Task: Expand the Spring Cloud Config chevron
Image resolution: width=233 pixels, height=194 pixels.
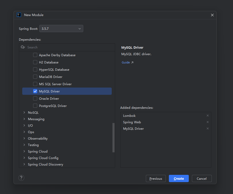Action: pos(24,158)
